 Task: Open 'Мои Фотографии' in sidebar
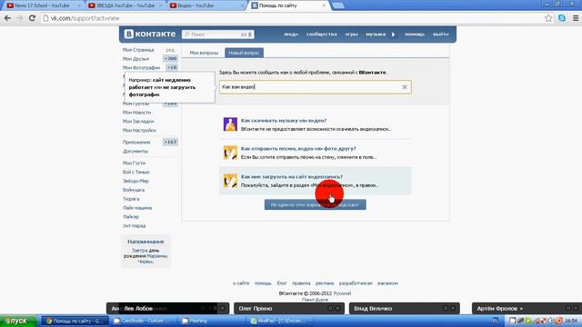tap(141, 67)
